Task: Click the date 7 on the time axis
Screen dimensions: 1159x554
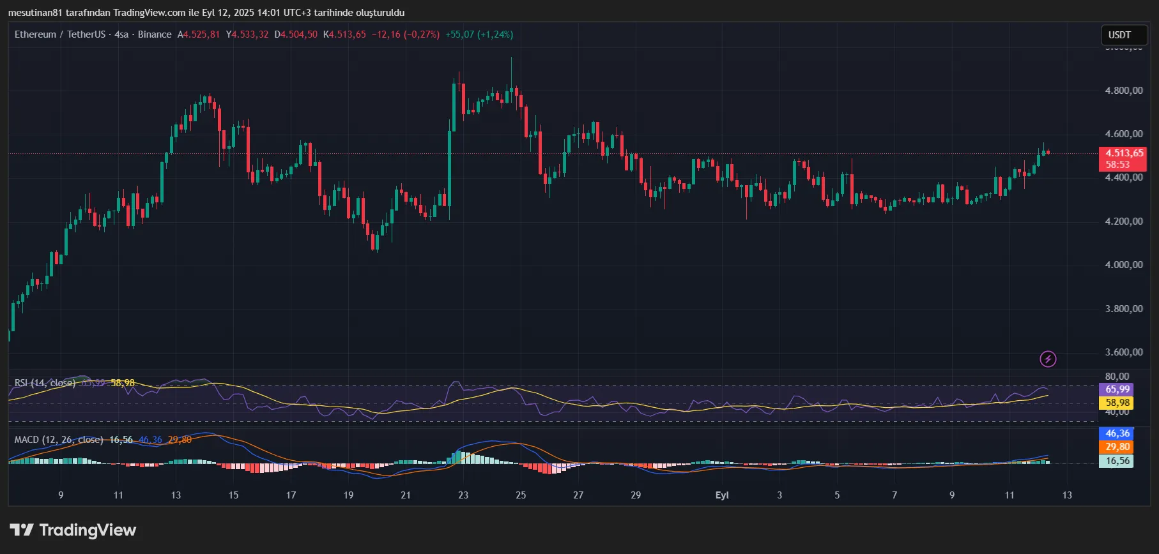Action: [x=894, y=495]
